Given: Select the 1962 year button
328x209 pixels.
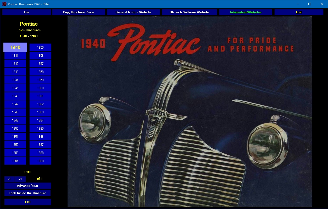Looking at the screenshot, I should [x=40, y=104].
